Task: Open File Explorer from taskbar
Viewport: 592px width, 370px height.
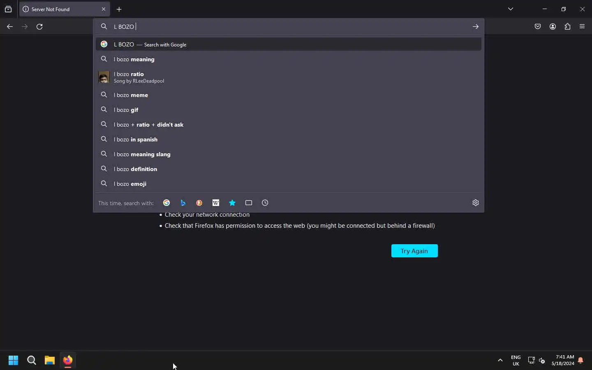Action: [50, 361]
